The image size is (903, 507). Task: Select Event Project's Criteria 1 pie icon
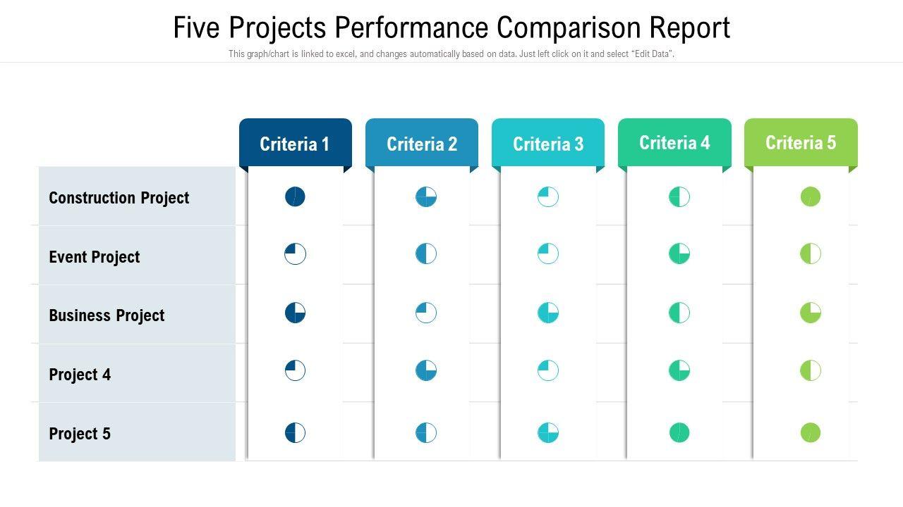pyautogui.click(x=295, y=254)
